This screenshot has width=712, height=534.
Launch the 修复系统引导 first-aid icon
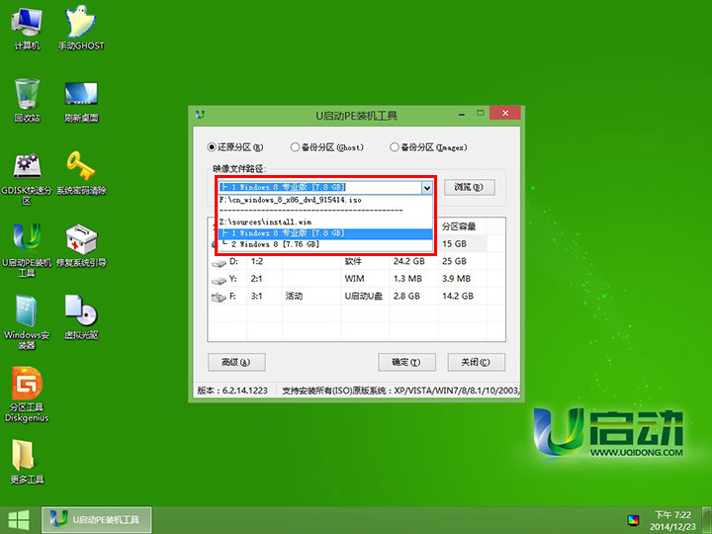(81, 245)
